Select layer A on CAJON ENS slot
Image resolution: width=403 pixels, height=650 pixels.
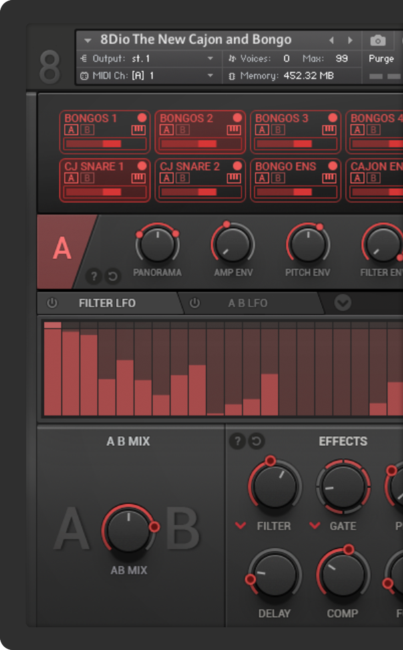(358, 178)
